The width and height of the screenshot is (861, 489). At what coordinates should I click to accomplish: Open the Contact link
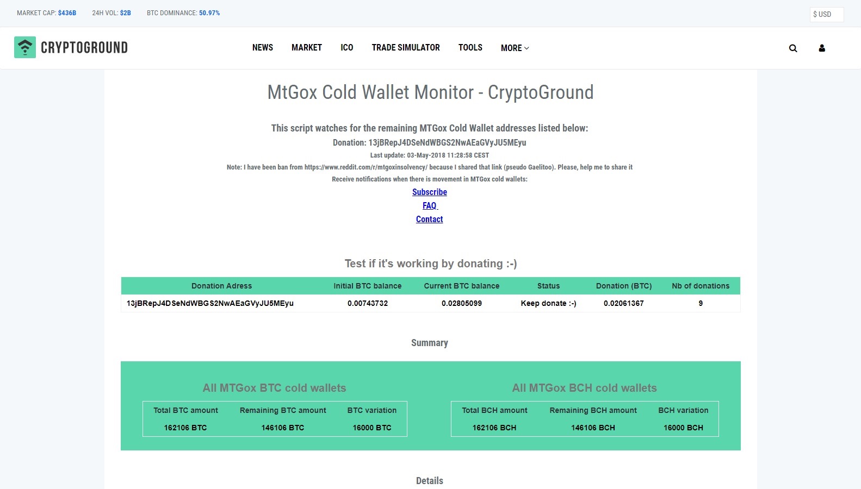(430, 219)
